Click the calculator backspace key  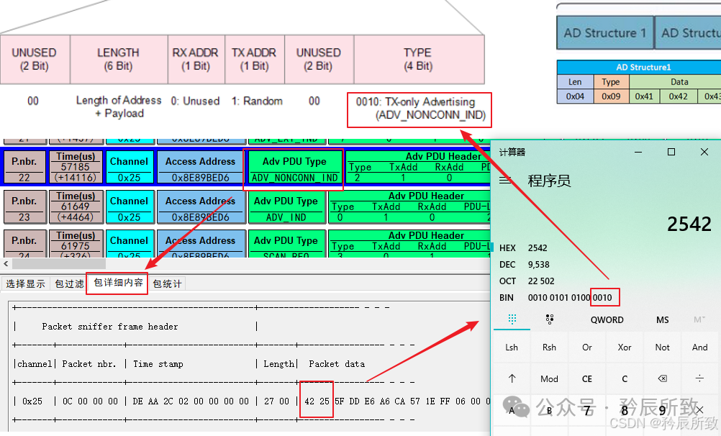(x=662, y=378)
